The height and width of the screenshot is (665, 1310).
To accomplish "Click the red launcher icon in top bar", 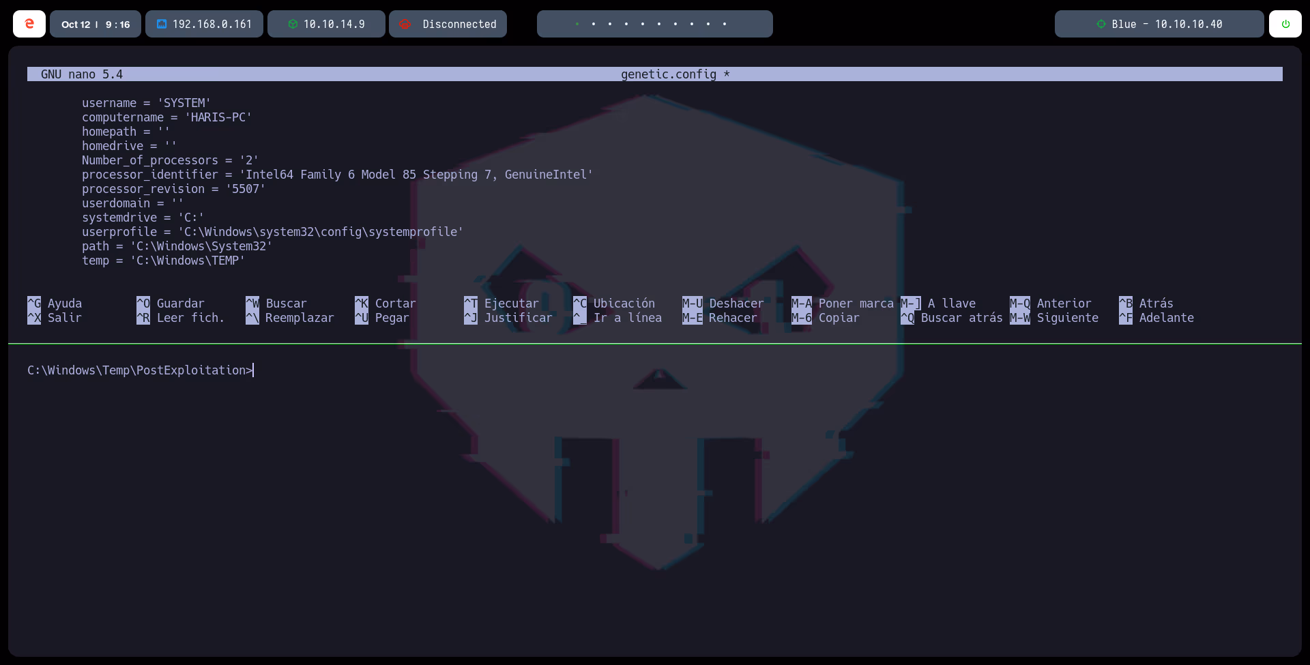I will coord(29,24).
